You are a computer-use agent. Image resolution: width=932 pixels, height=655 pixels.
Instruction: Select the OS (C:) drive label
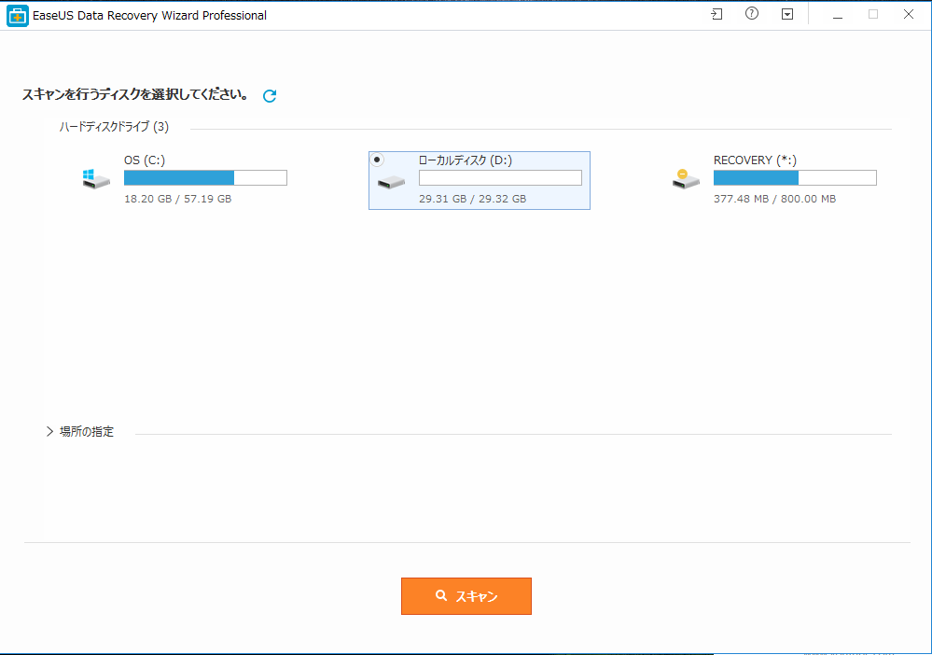145,160
